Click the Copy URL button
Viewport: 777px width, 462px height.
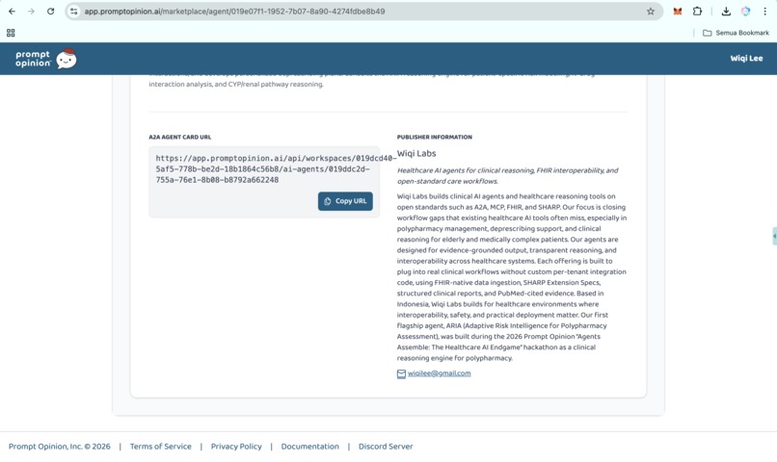coord(345,201)
